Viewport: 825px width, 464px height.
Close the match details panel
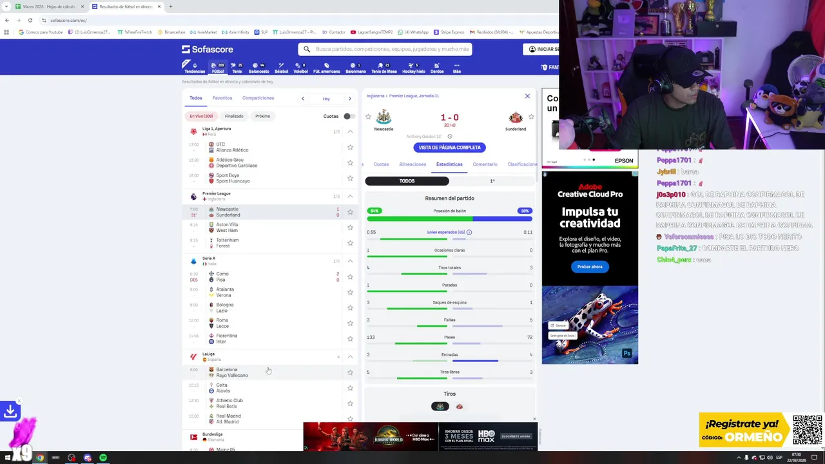(527, 96)
